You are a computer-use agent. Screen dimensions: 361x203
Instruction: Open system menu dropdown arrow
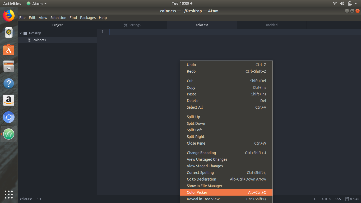pos(355,3)
